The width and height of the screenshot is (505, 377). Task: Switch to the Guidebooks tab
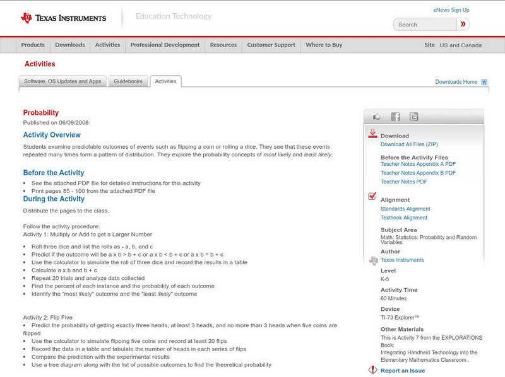click(x=128, y=81)
